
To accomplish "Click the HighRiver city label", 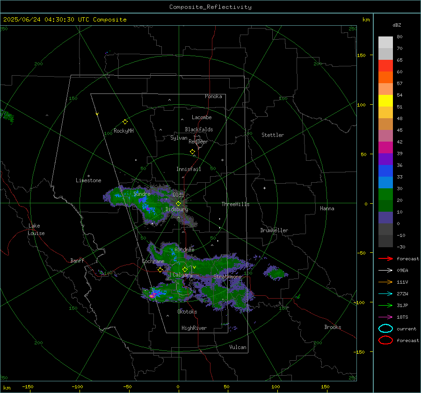I will coord(194,328).
